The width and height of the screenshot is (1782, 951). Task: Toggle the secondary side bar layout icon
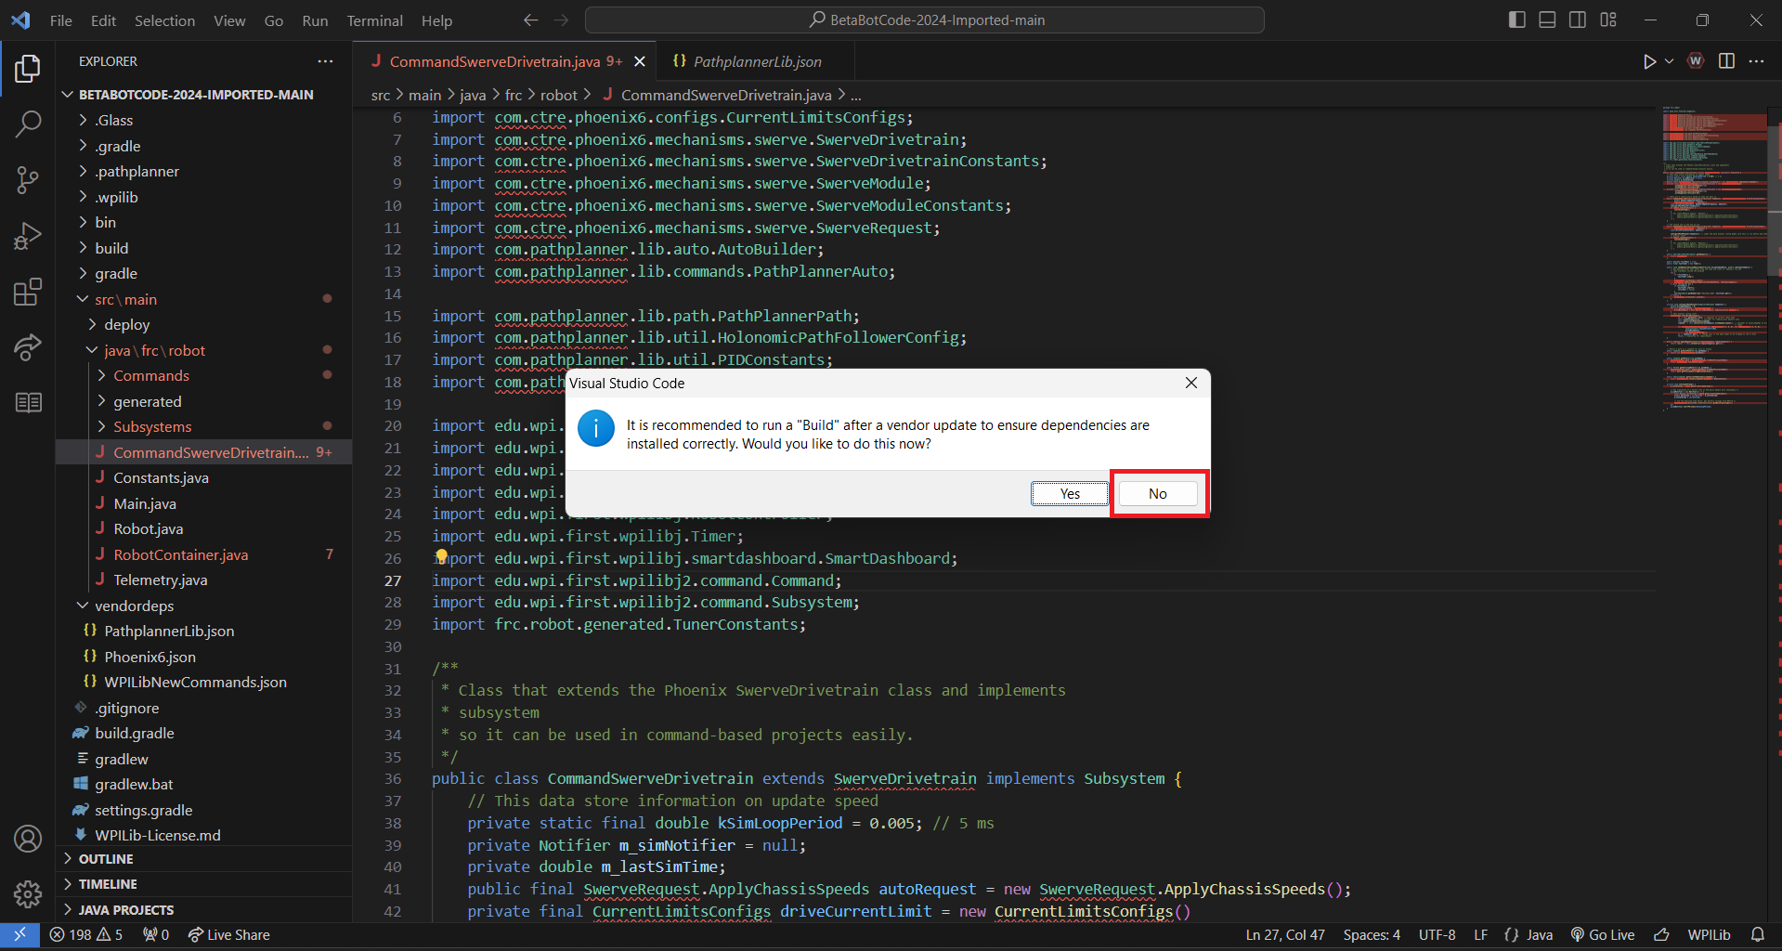(1578, 20)
